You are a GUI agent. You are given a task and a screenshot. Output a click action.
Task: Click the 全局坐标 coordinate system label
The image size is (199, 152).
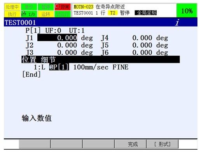146,13
